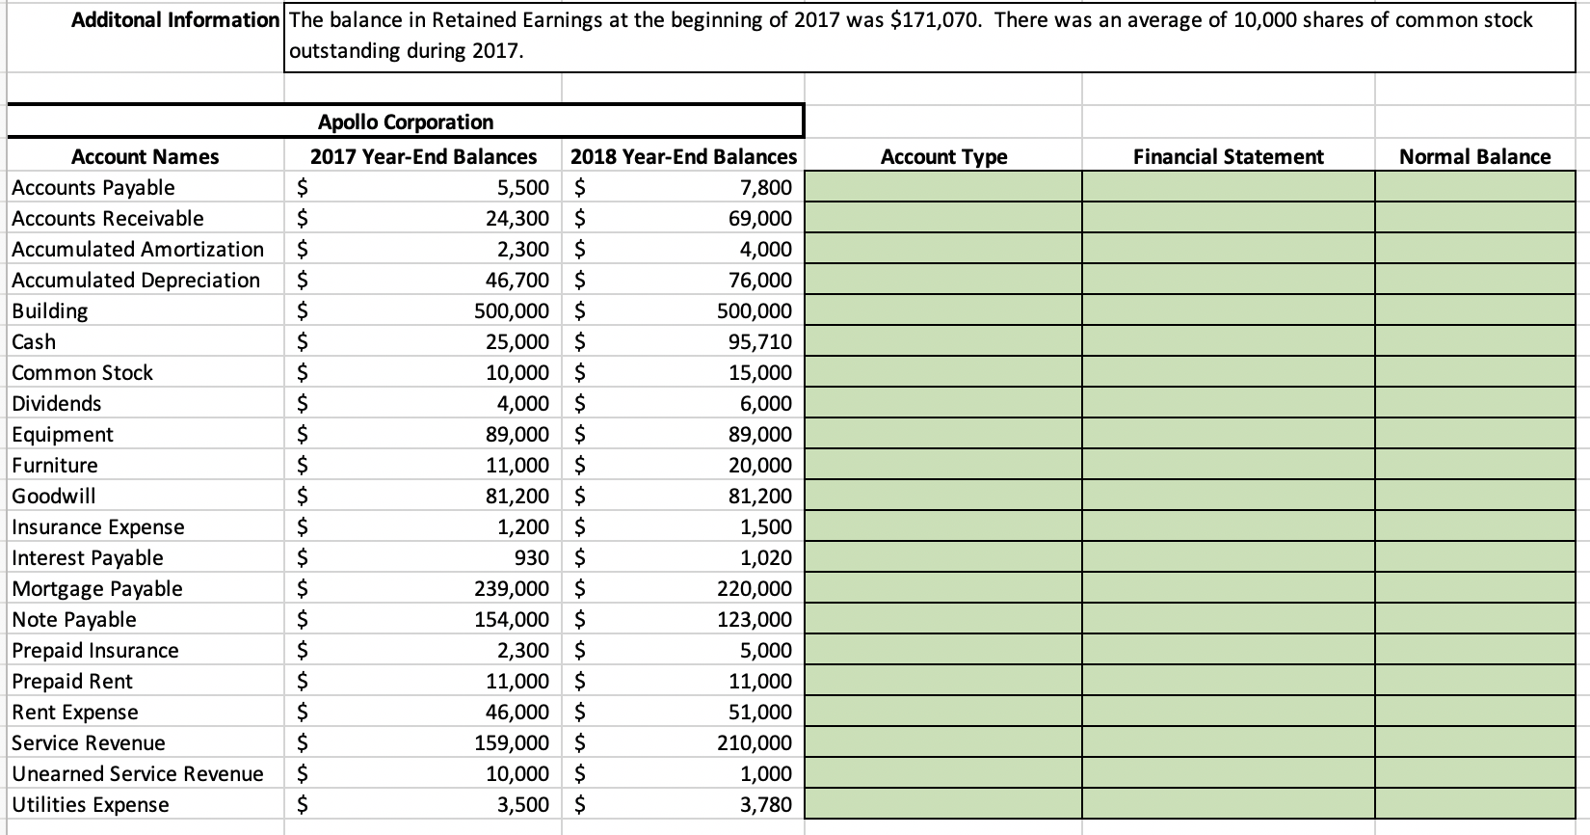Click the Financial Statement input for Mortgage Payable
The height and width of the screenshot is (835, 1590).
coord(1229,588)
